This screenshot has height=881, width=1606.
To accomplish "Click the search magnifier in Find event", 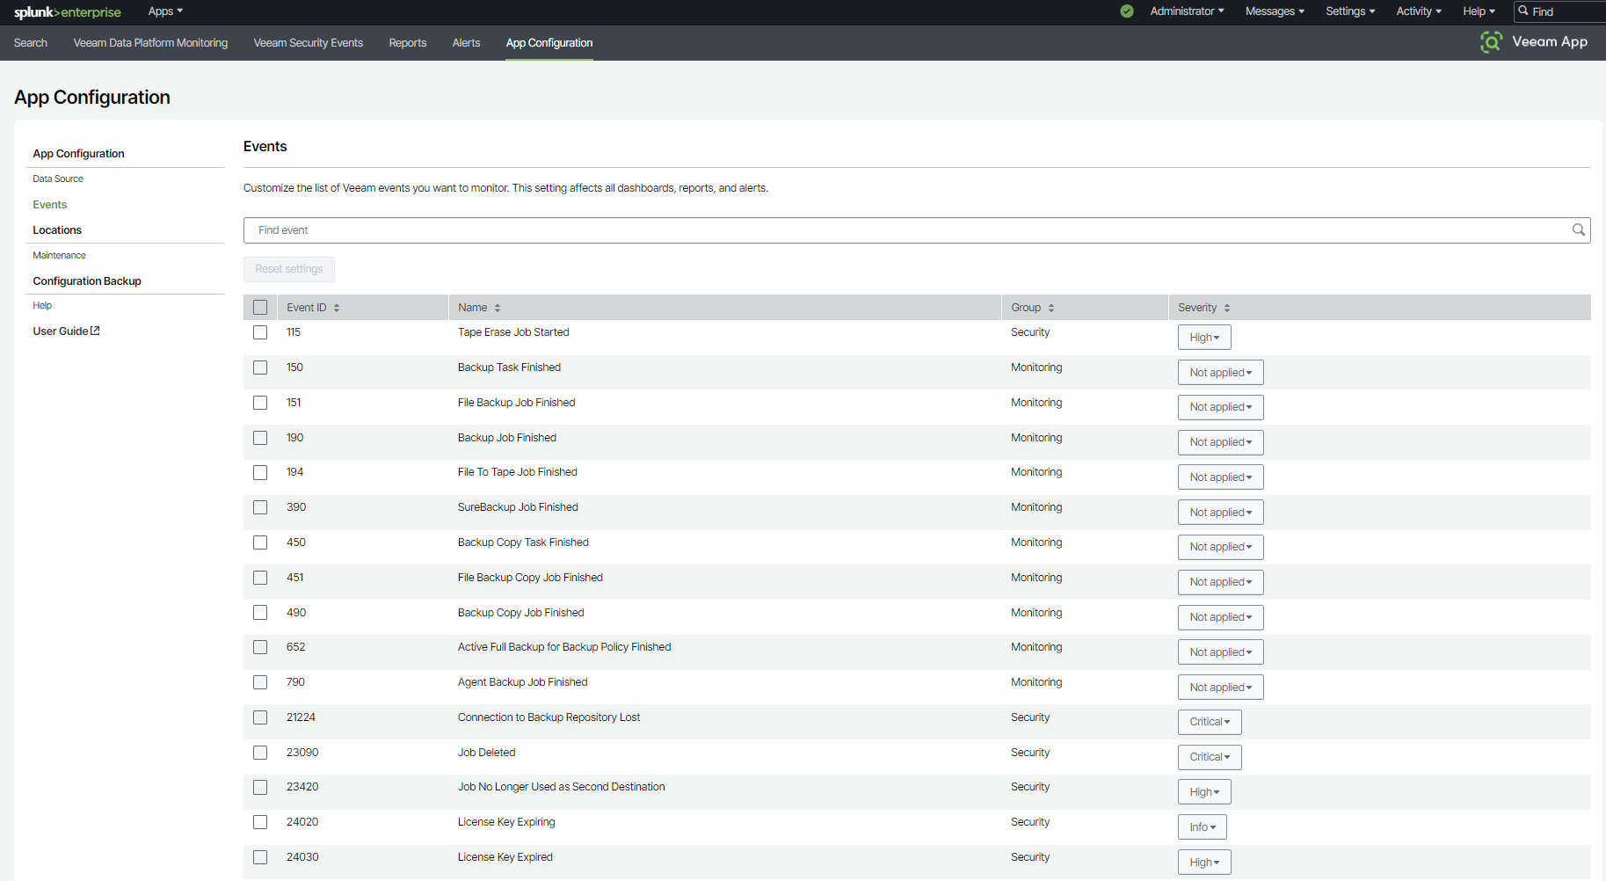I will (x=1579, y=229).
